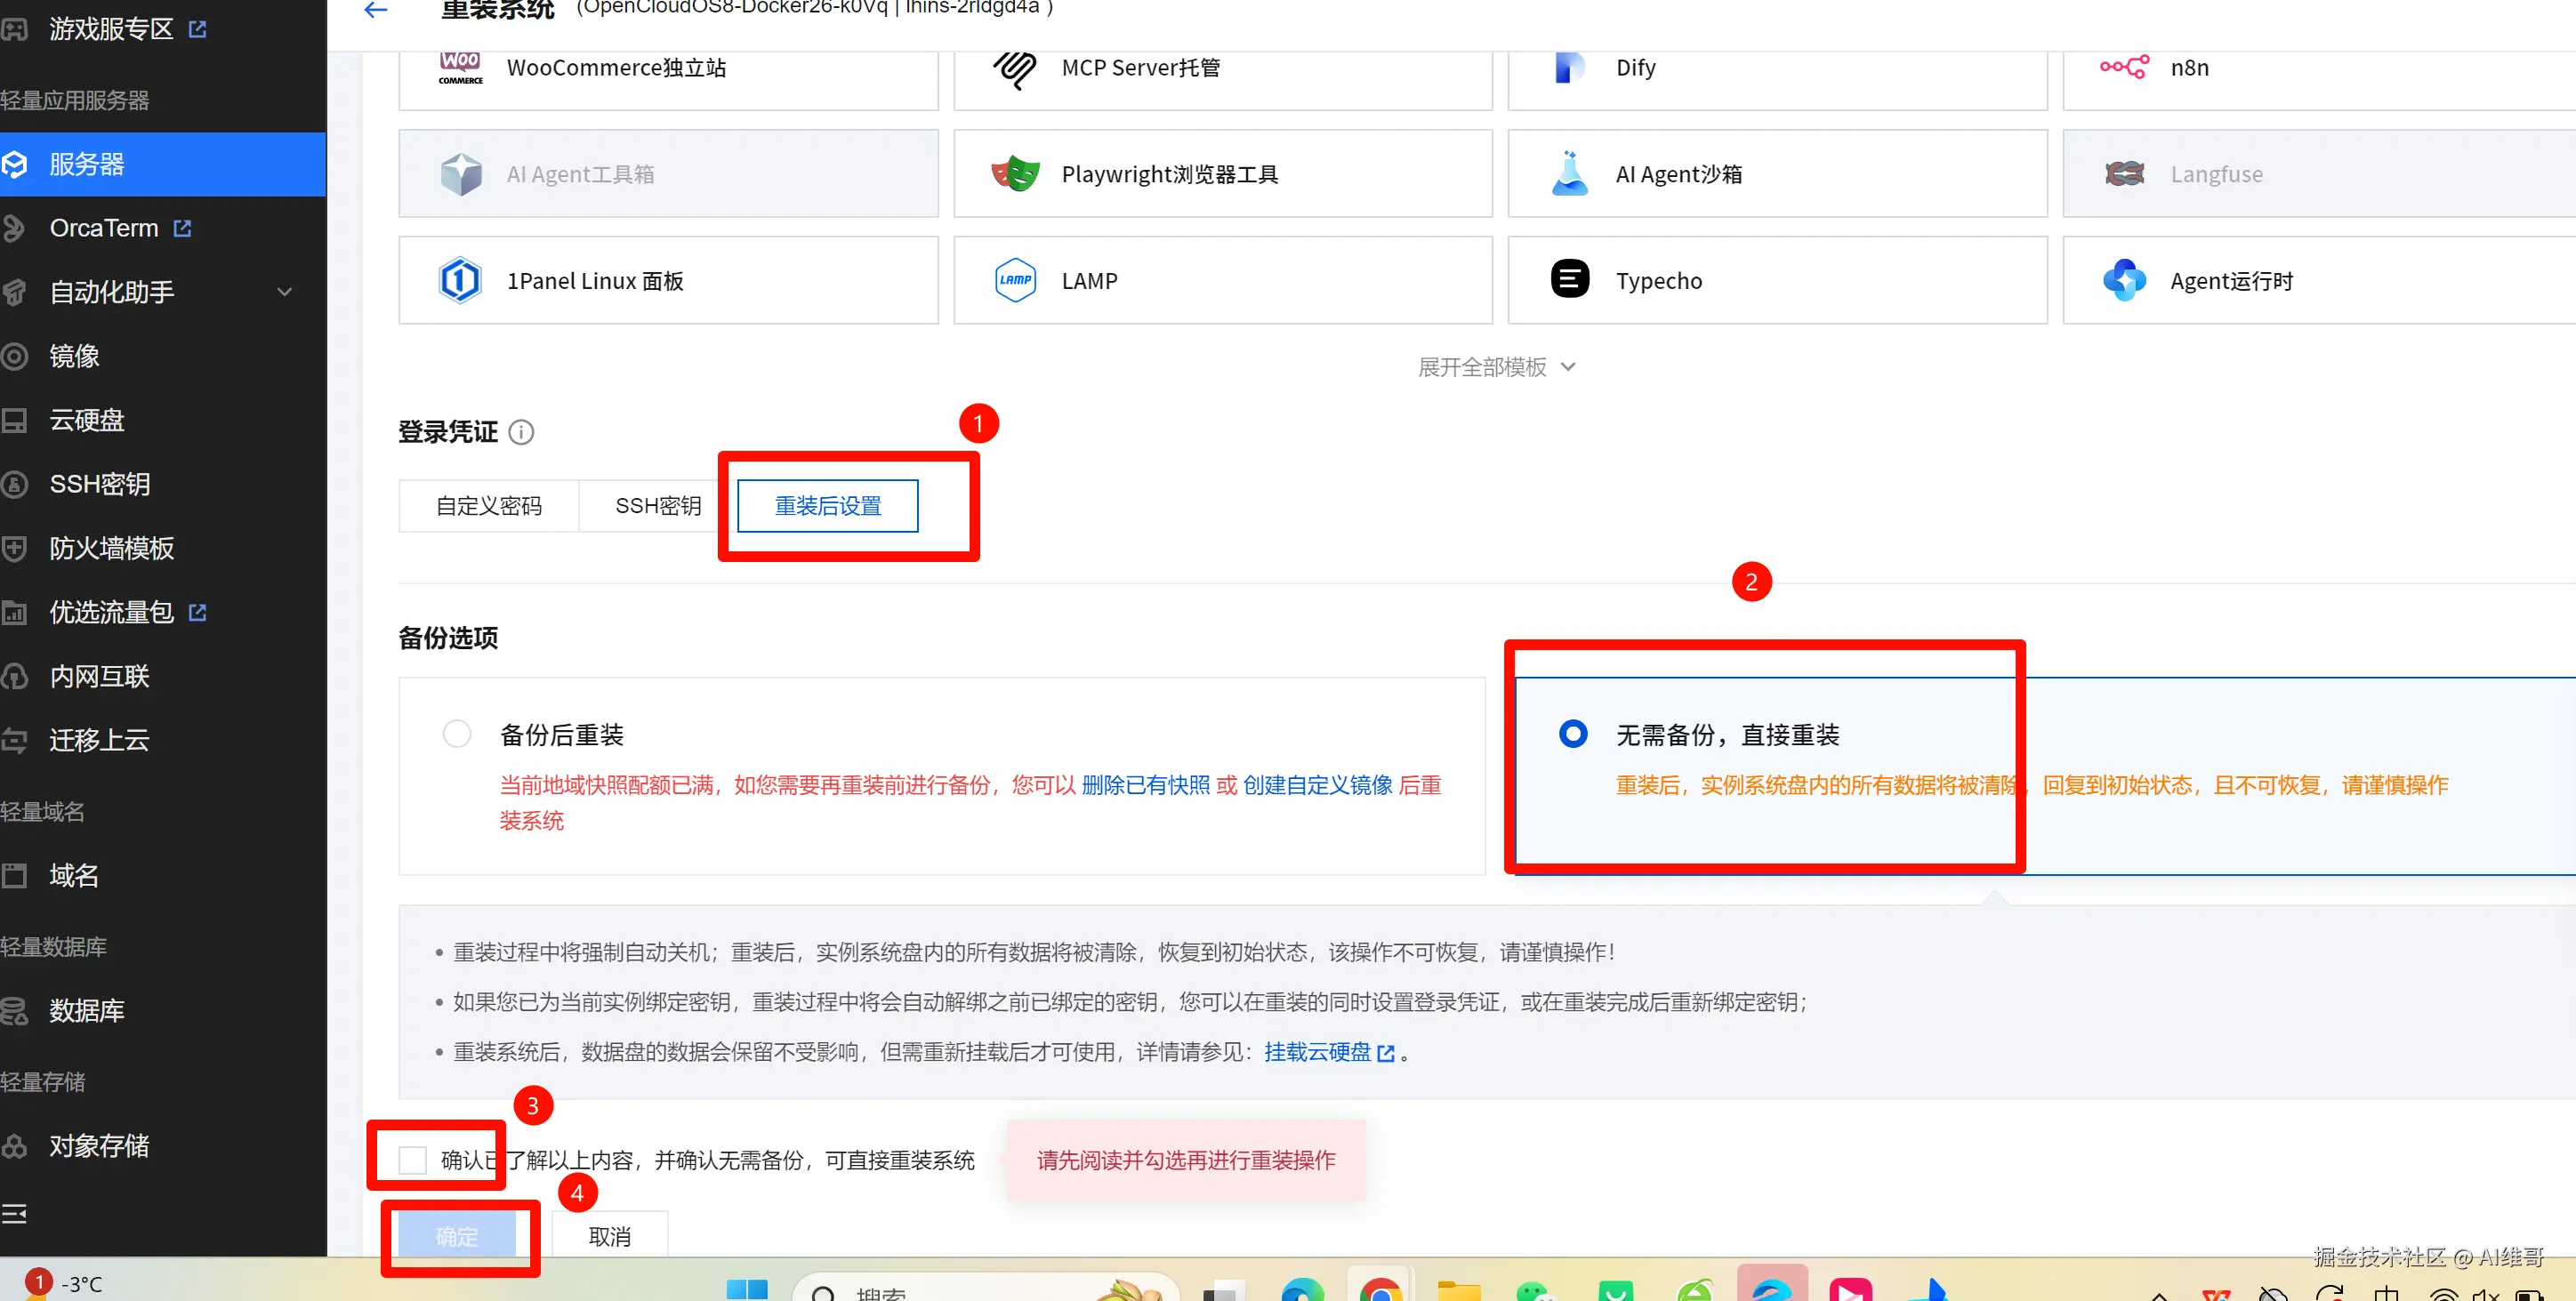Select the Agent运行时 template icon
The height and width of the screenshot is (1301, 2576).
[x=2123, y=281]
